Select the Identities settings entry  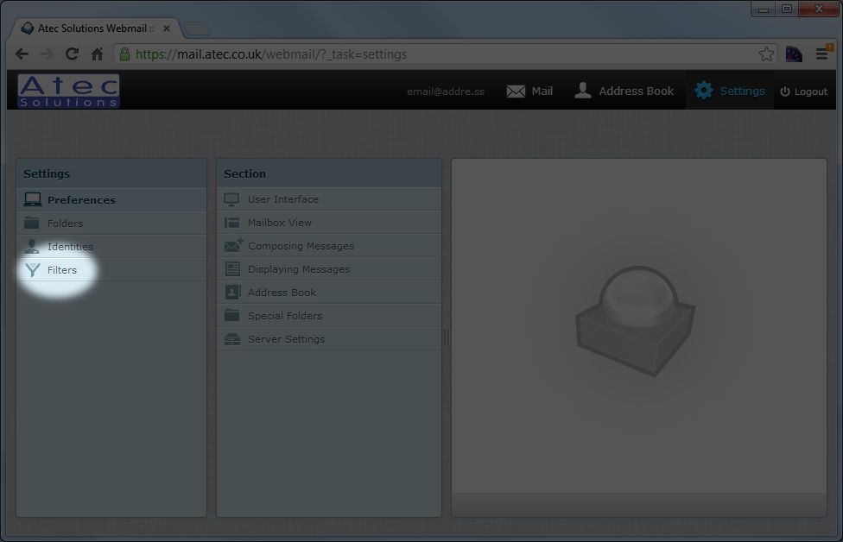70,247
